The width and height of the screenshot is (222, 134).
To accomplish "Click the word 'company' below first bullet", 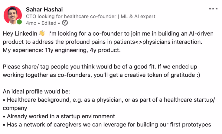I will pos(15,108).
